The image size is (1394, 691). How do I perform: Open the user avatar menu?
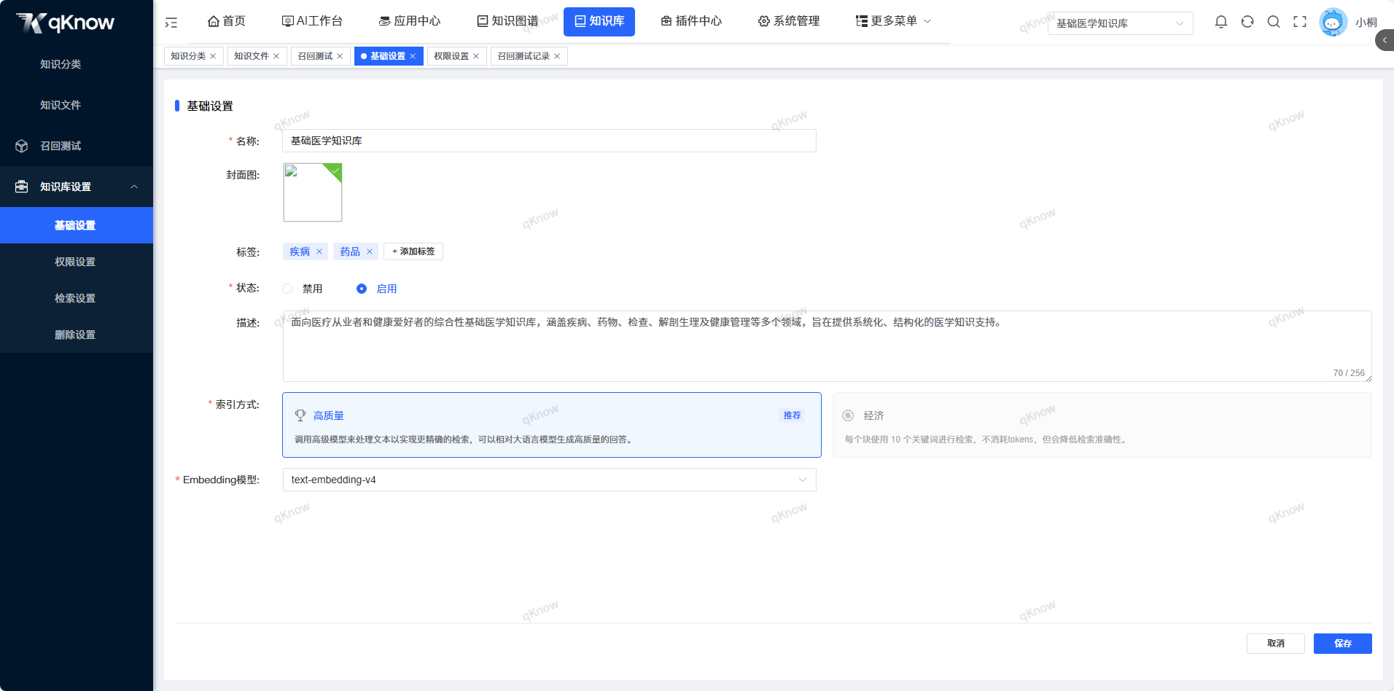(1333, 22)
